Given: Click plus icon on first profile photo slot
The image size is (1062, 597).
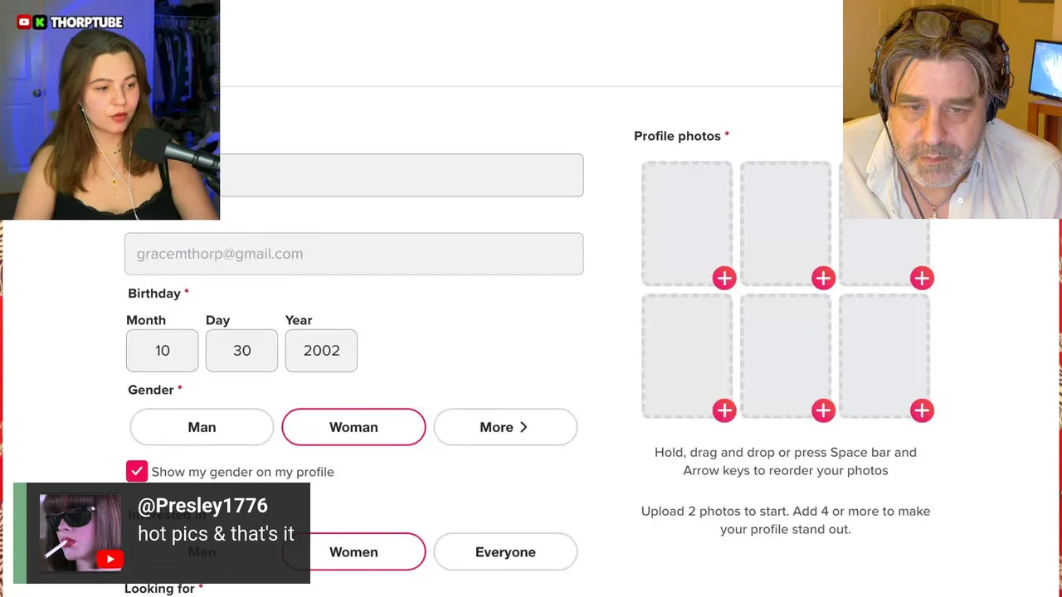Looking at the screenshot, I should click(x=724, y=279).
